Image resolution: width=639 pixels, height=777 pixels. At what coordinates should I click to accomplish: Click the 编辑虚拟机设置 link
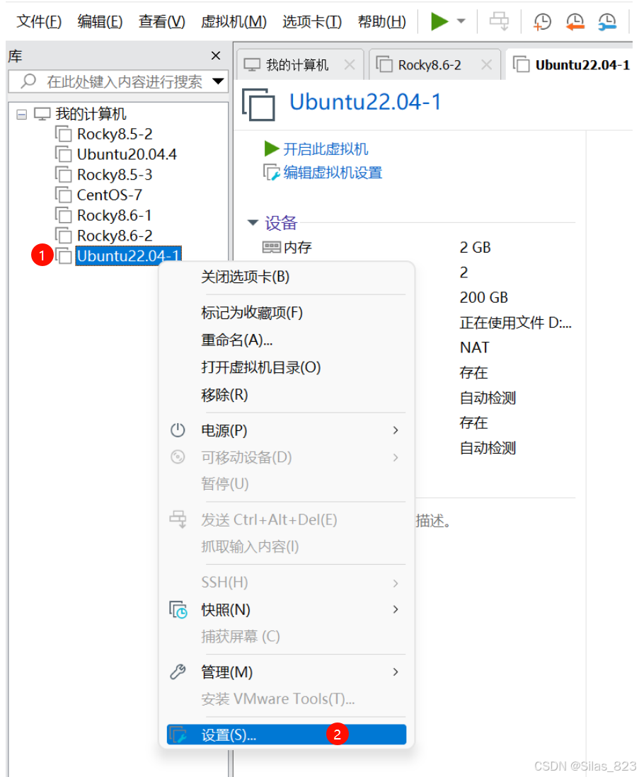click(333, 173)
